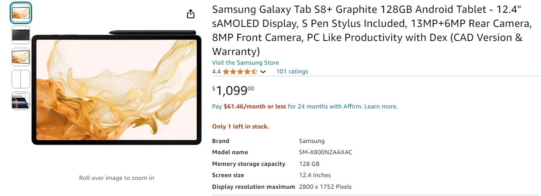
Task: Select the first tablet front-view thumbnail
Action: [x=21, y=14]
